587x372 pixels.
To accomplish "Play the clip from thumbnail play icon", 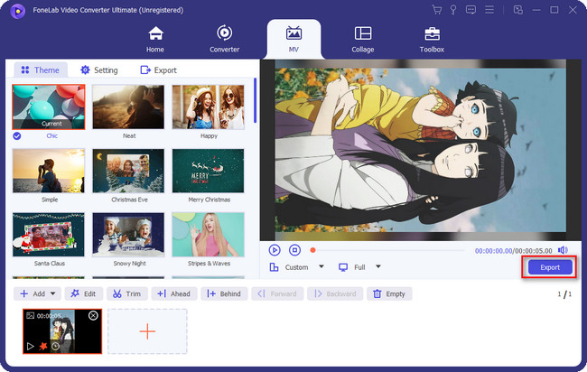I will coord(31,347).
